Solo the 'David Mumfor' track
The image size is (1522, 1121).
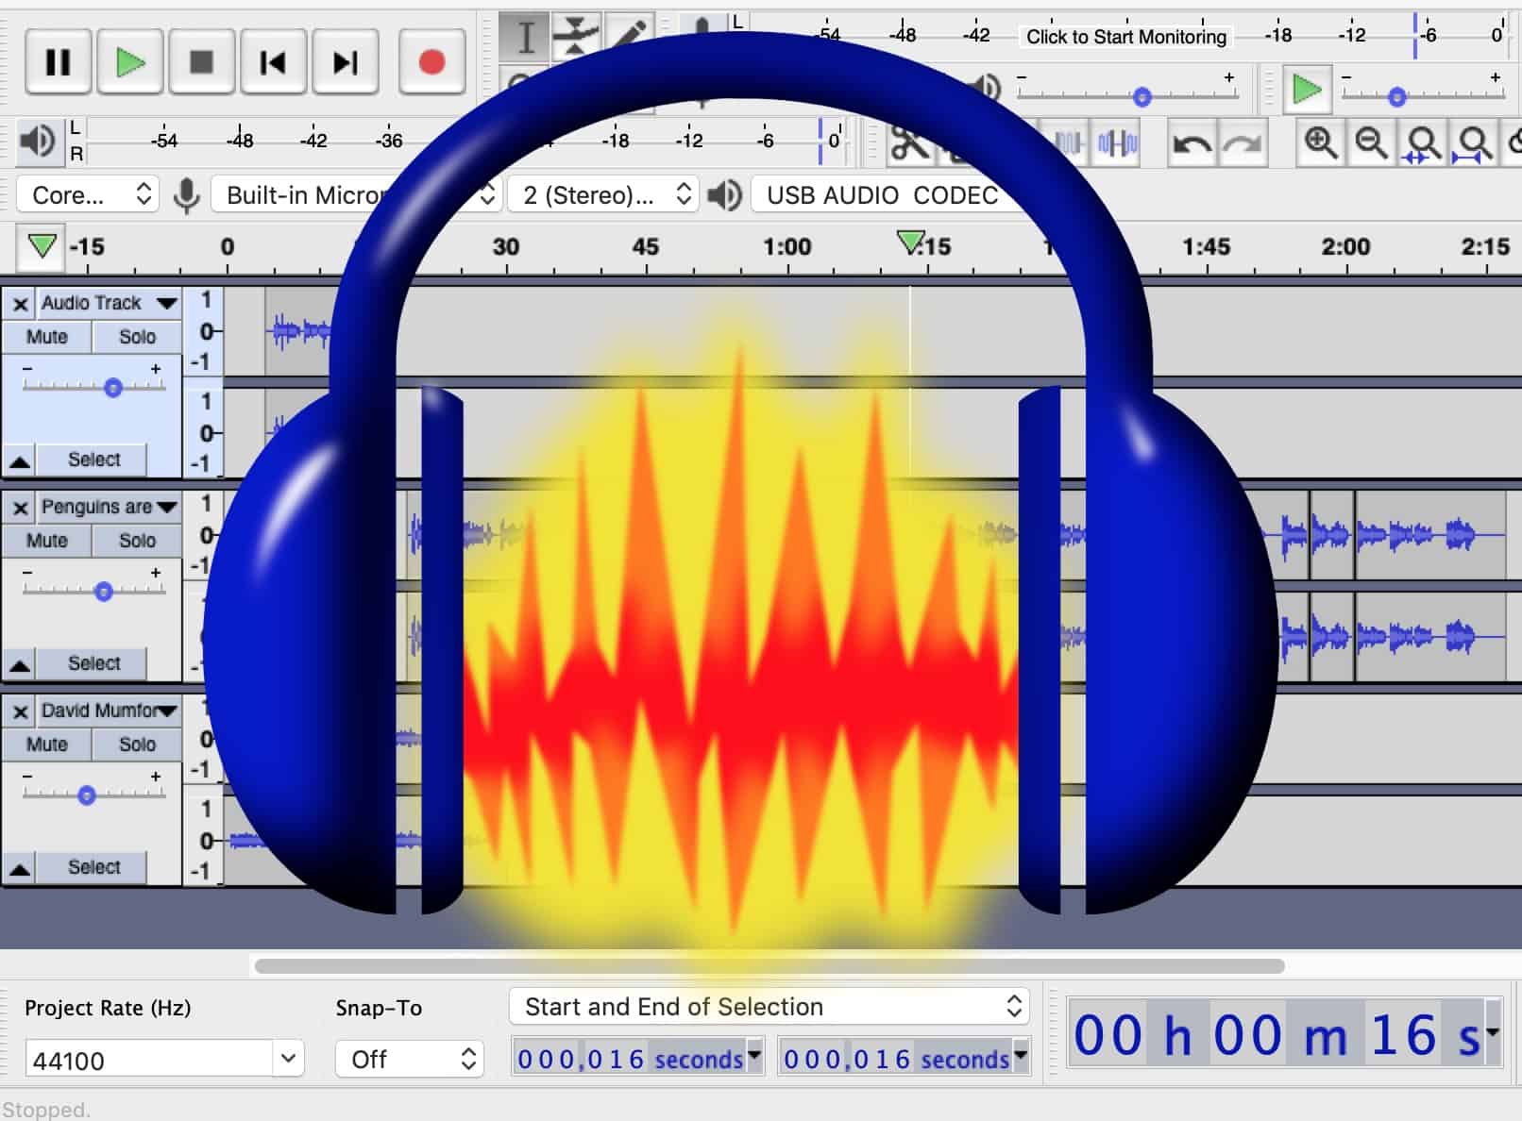(x=137, y=745)
